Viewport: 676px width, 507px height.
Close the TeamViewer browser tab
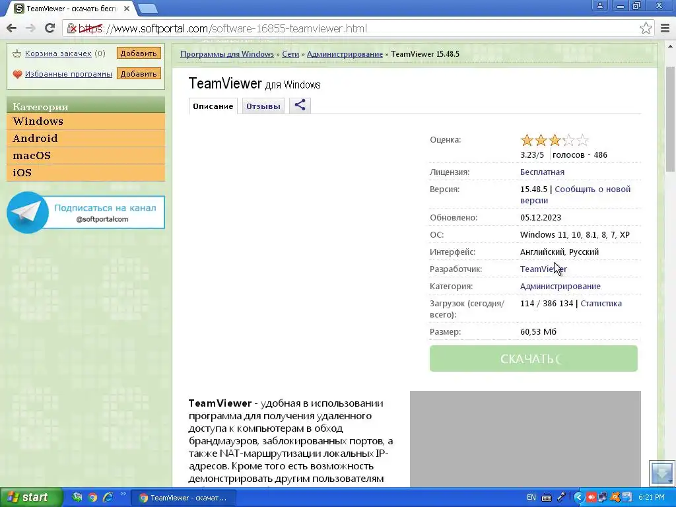tap(127, 9)
